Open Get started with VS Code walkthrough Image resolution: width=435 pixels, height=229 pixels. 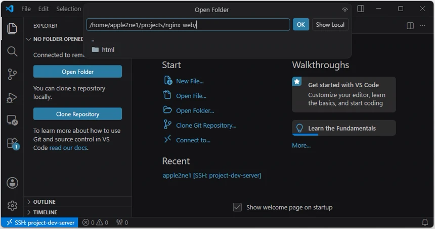344,94
